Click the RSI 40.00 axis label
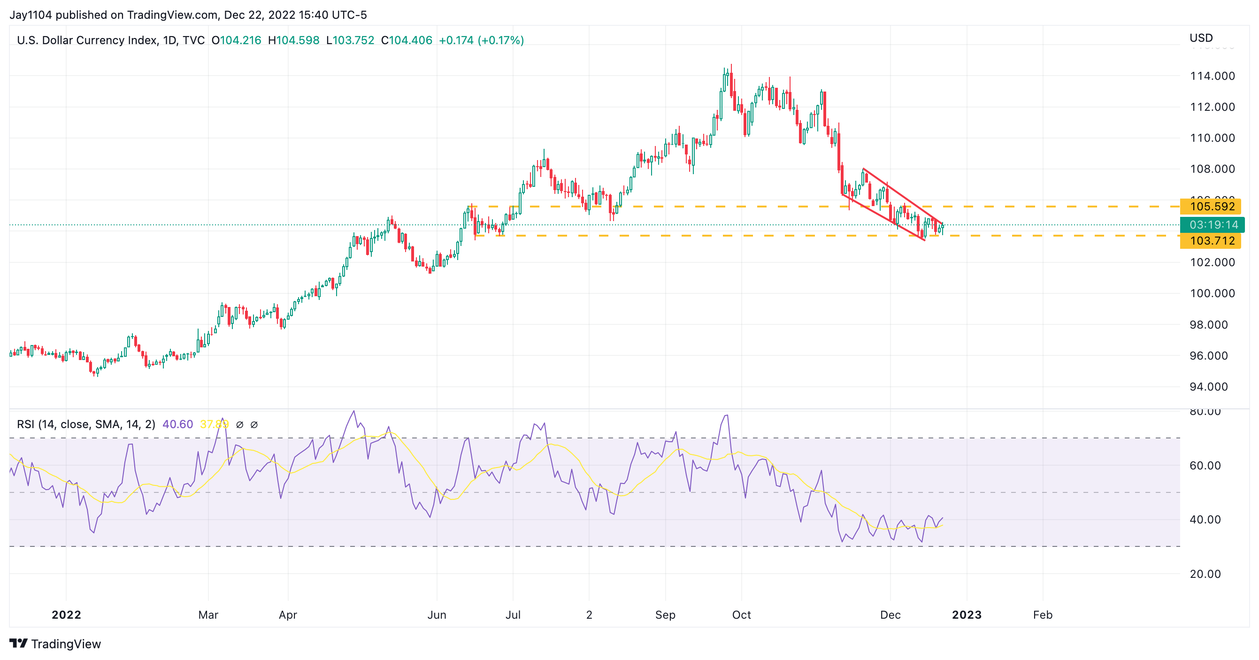Viewport: 1259px width, 660px height. 1205,520
